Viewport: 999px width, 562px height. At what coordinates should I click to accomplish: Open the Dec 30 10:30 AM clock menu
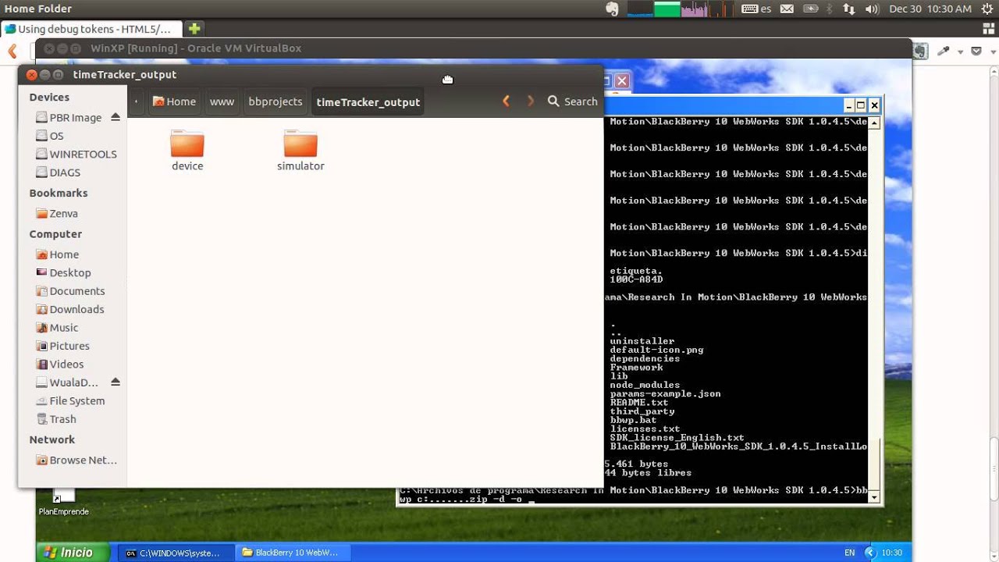[930, 9]
